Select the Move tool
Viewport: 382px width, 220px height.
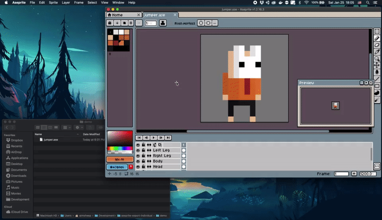[377, 66]
